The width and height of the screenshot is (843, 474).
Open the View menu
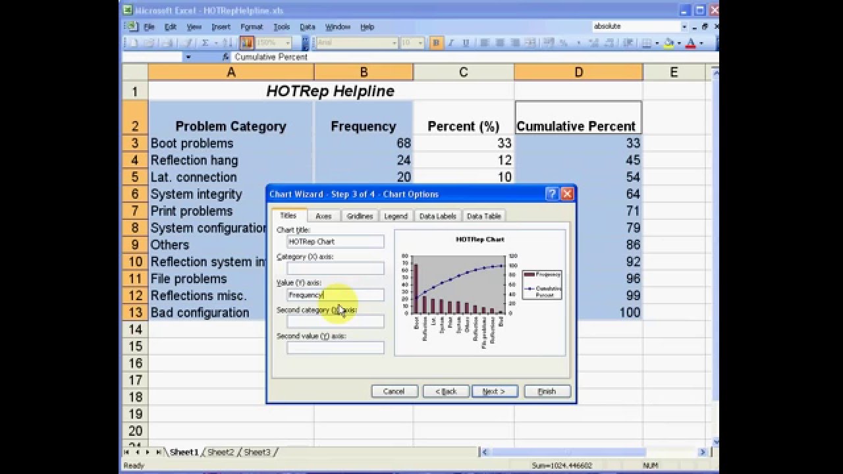pos(194,27)
